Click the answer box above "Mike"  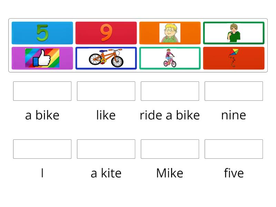point(170,149)
